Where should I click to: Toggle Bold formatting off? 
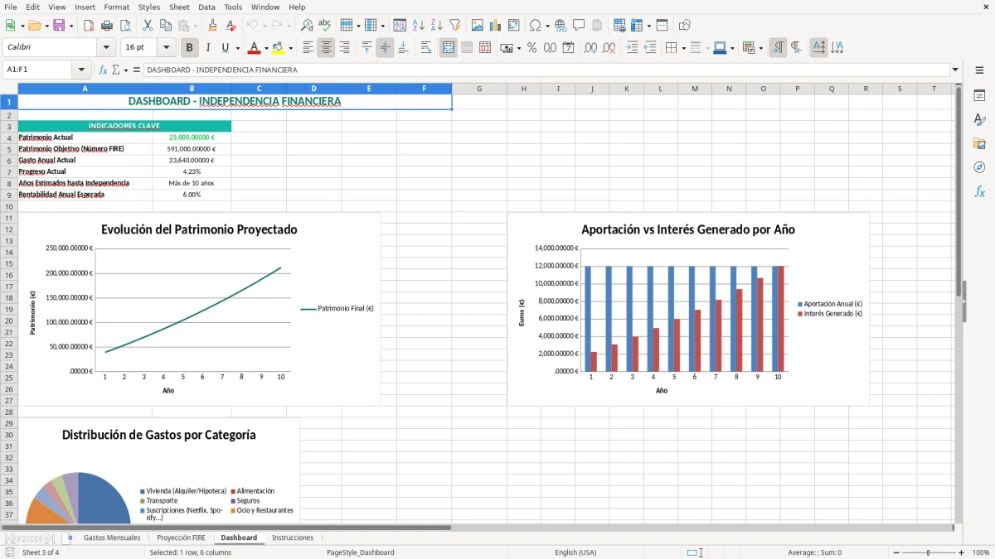(x=190, y=48)
